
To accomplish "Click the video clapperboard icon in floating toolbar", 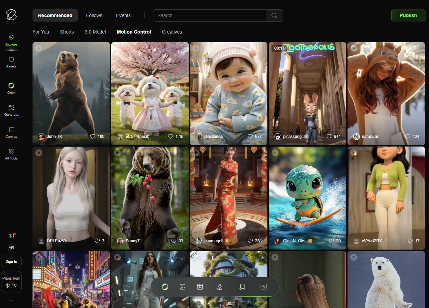I will tap(200, 287).
